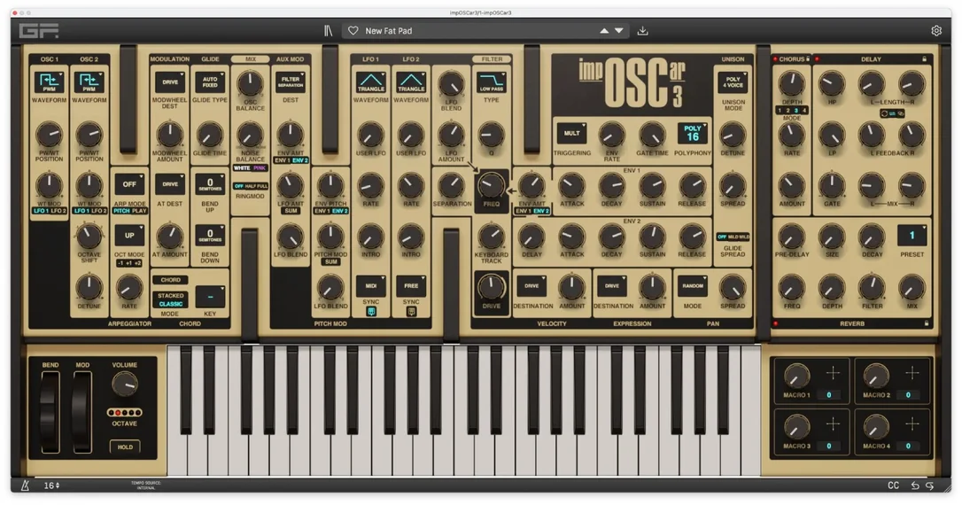The height and width of the screenshot is (505, 962).
Task: Favorite the New Fat Pad preset
Action: point(353,31)
